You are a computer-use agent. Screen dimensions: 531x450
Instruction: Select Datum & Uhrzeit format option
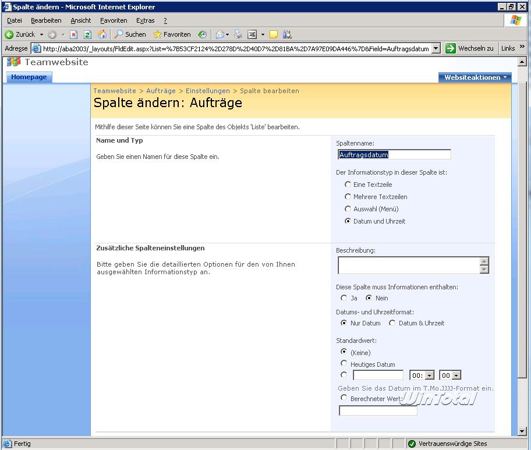(x=392, y=323)
